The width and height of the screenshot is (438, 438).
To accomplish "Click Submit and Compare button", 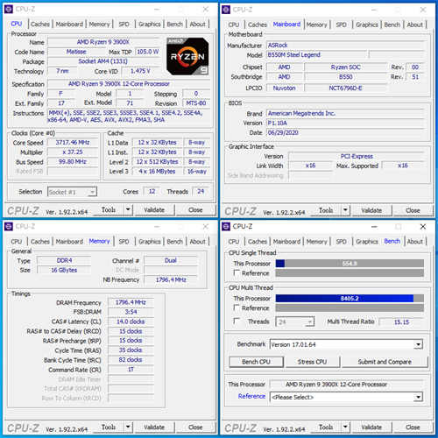I will pos(385,362).
